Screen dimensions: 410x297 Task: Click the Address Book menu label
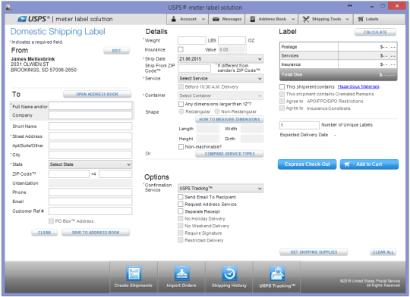(273, 19)
